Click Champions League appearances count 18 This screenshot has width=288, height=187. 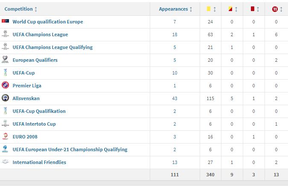pyautogui.click(x=175, y=35)
